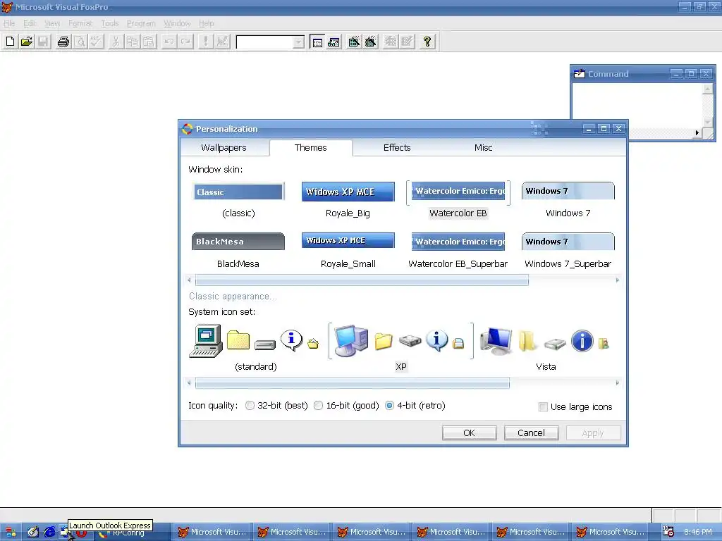Click the Classic appearance... link

(x=233, y=297)
